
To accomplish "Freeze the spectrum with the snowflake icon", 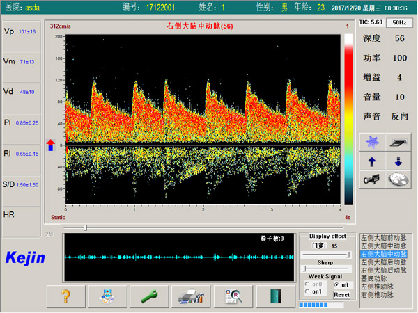I will tap(371, 142).
